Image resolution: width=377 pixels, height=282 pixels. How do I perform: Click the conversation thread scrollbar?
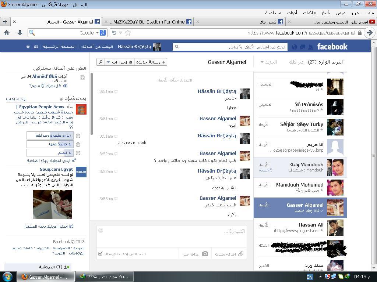pyautogui.click(x=91, y=104)
